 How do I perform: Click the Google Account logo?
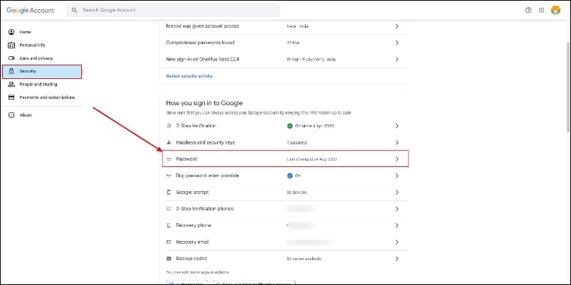click(x=30, y=10)
